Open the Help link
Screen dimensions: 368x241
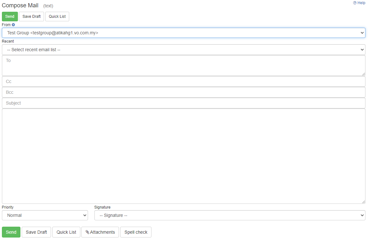[x=359, y=3]
